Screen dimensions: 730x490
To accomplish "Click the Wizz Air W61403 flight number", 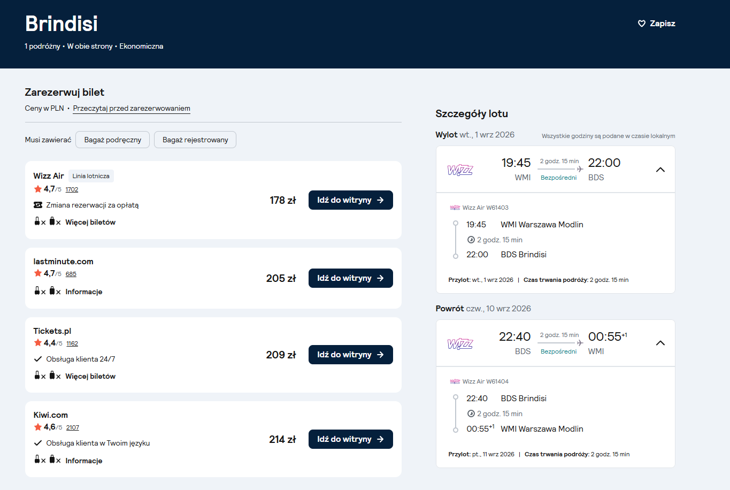I will tap(486, 208).
